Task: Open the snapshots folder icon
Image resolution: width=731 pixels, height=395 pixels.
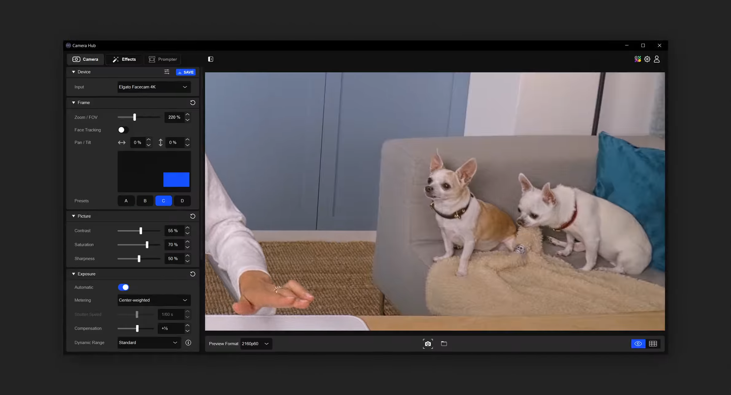Action: 444,344
